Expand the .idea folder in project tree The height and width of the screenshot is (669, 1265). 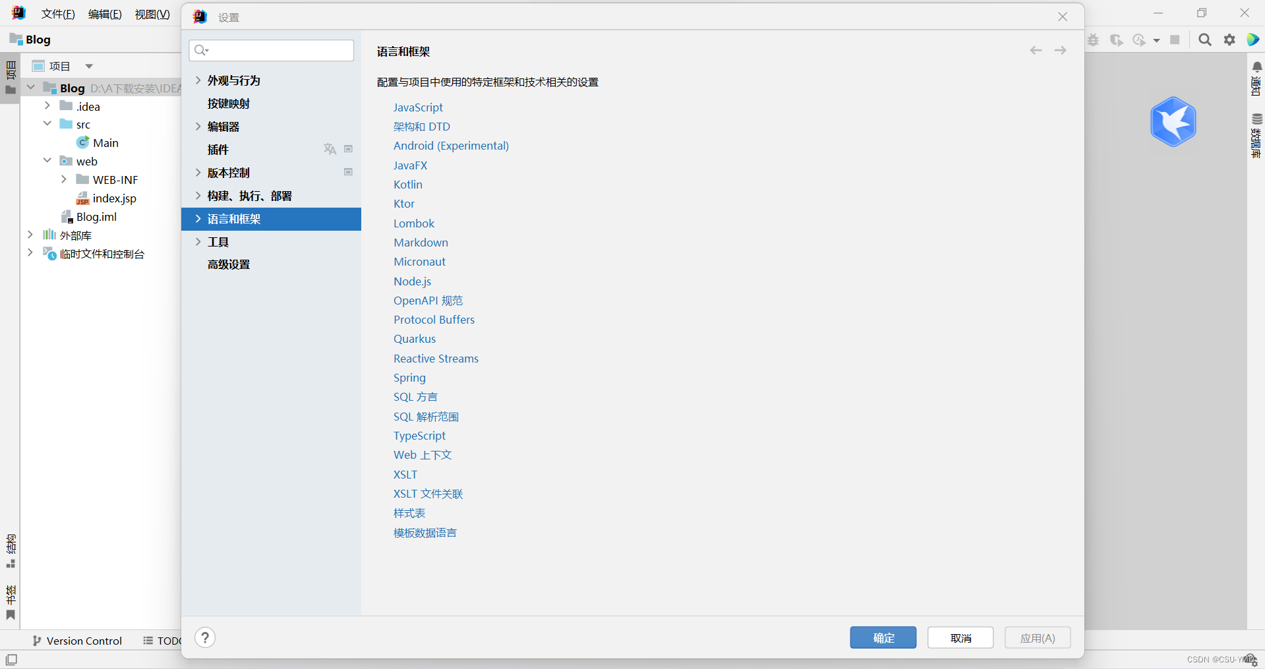[x=47, y=105]
